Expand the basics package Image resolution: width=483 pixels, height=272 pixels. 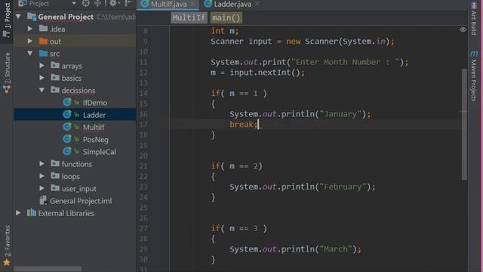[42, 78]
